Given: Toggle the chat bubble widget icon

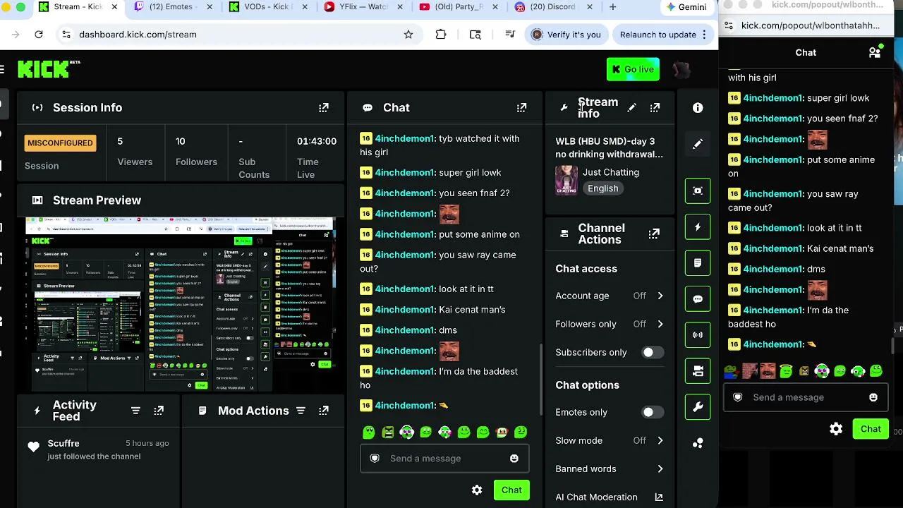Looking at the screenshot, I should pos(698,299).
